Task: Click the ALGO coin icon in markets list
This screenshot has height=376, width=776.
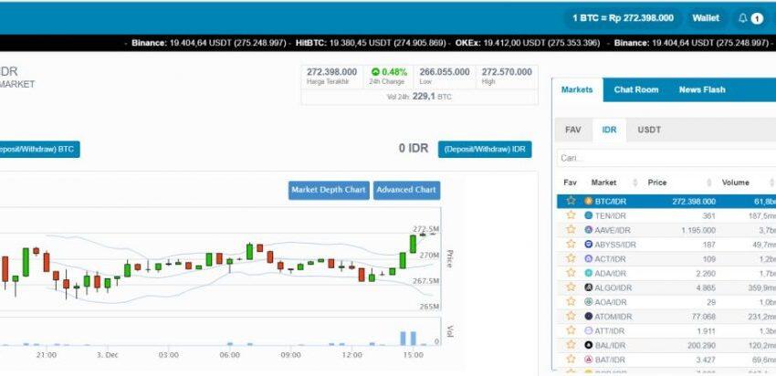Action: (x=589, y=287)
